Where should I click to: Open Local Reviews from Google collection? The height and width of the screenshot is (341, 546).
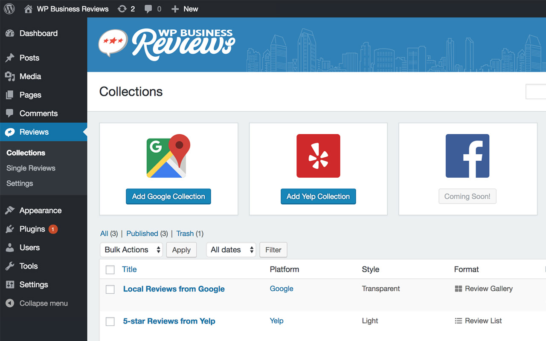(174, 289)
